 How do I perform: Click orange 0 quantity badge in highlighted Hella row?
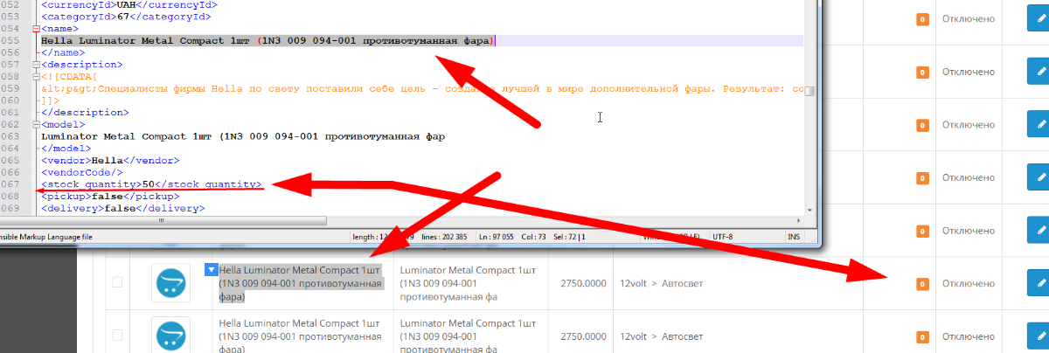coord(921,284)
